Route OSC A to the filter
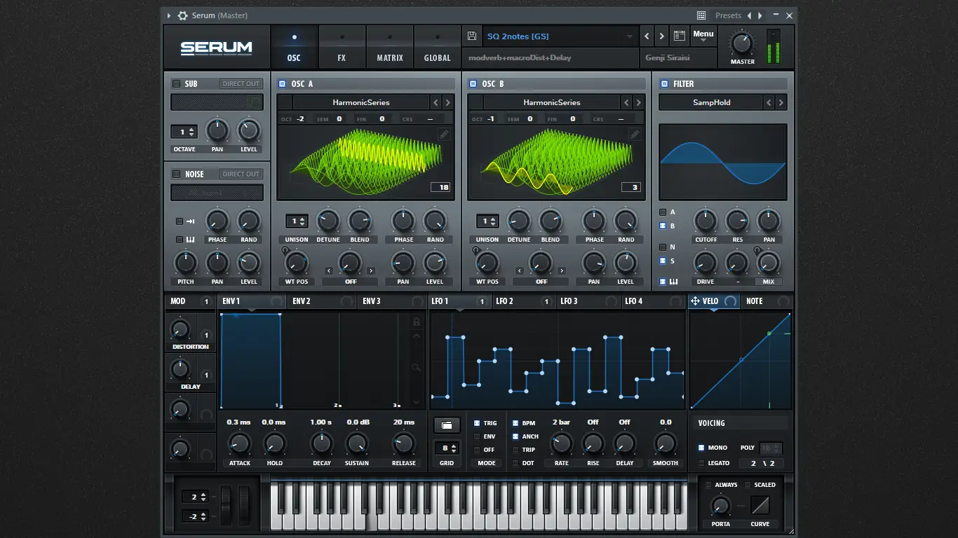 [663, 212]
